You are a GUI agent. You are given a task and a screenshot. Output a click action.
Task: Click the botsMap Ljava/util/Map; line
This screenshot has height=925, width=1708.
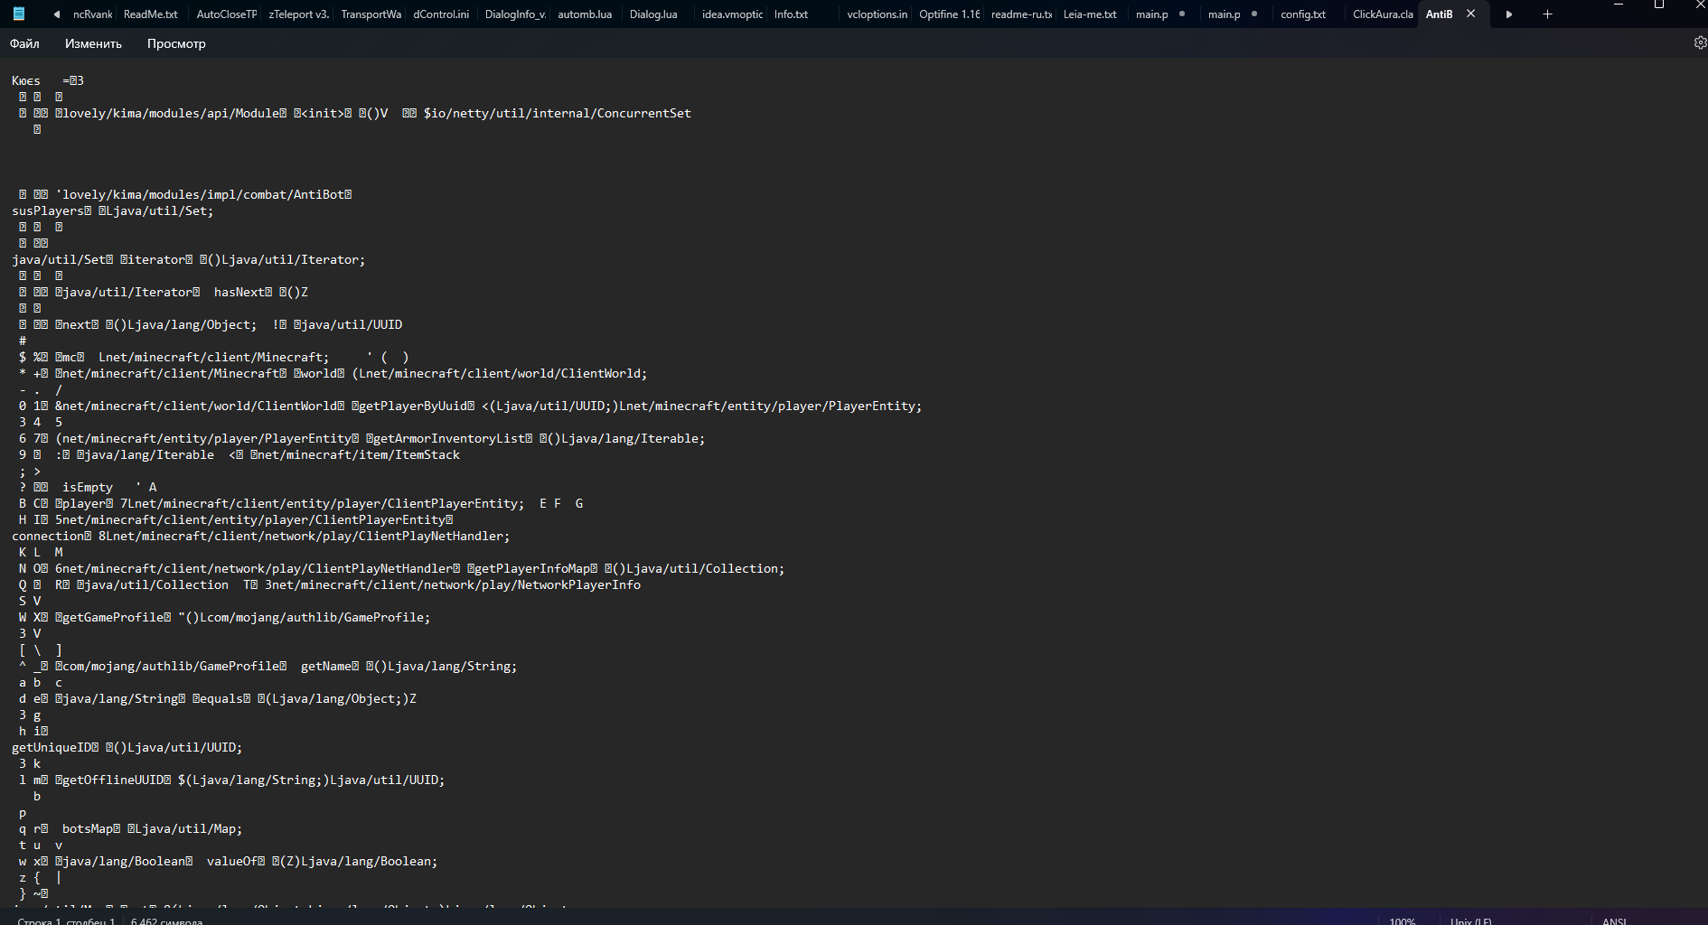coord(130,828)
